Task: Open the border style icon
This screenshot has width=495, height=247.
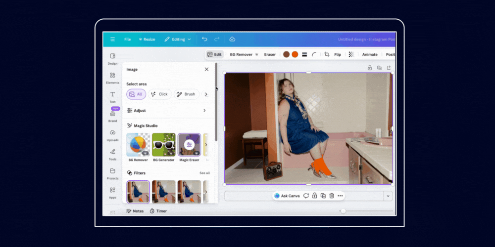Action: [x=304, y=54]
